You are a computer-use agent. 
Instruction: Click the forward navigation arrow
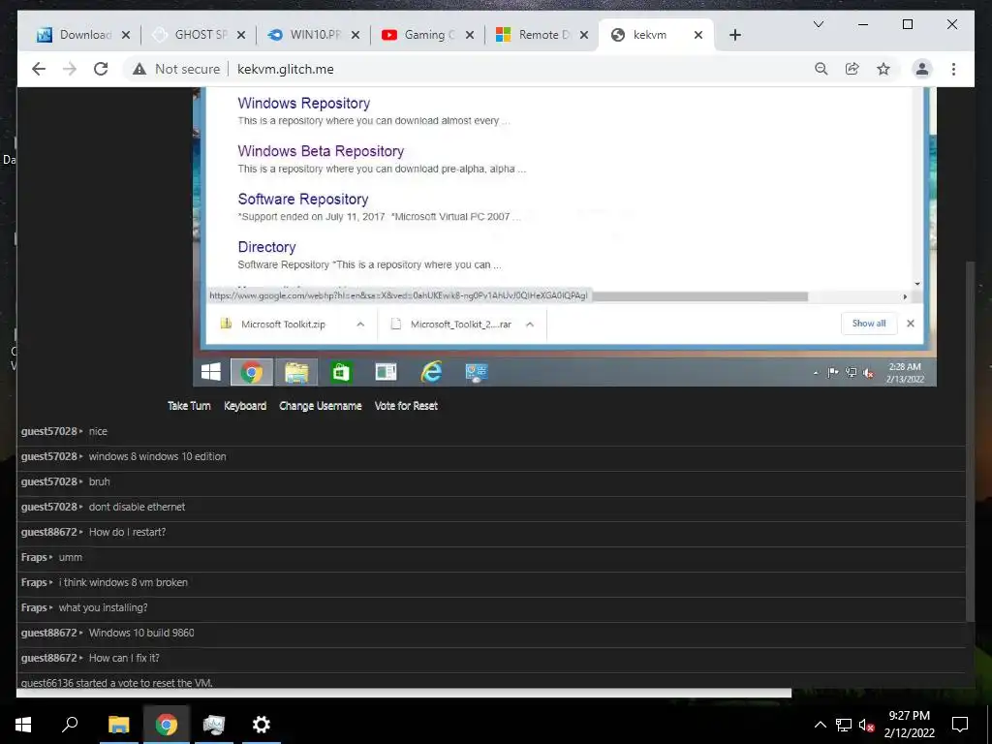click(70, 69)
